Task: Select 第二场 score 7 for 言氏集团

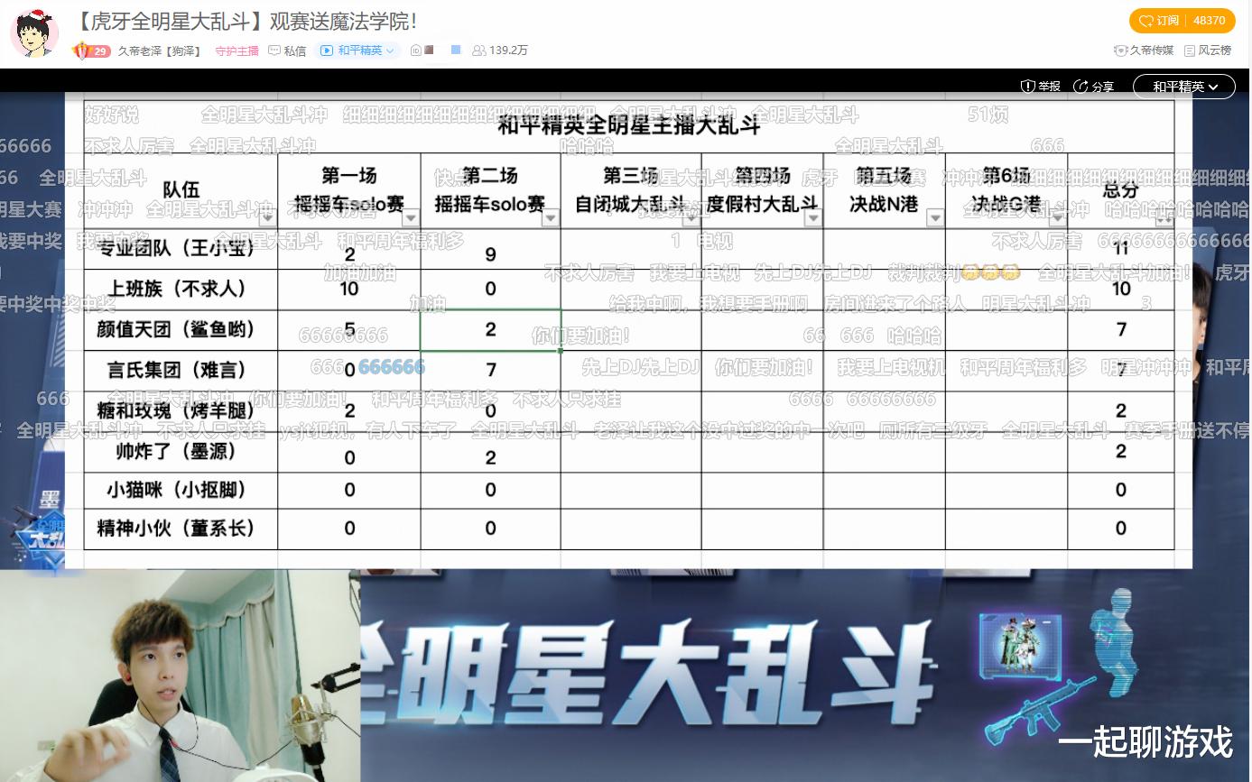Action: (x=490, y=370)
